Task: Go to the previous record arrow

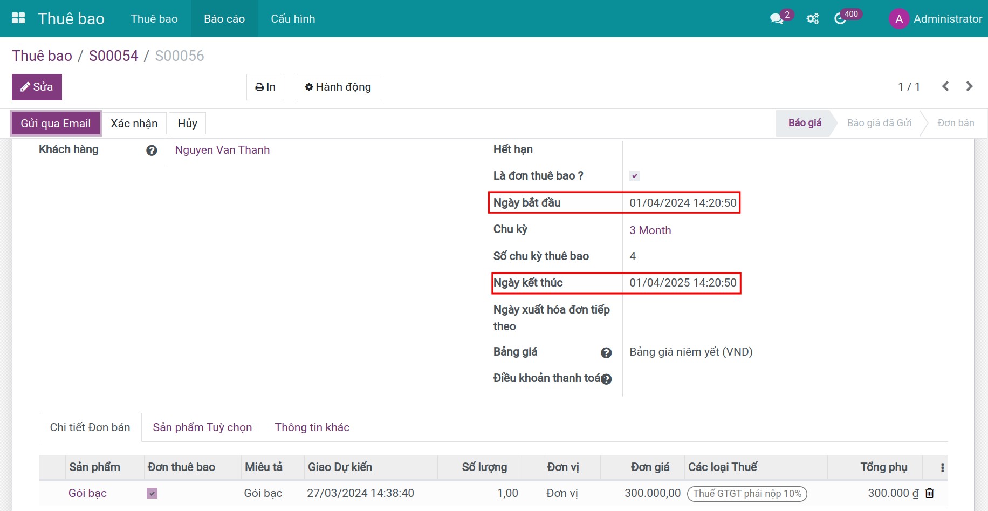Action: click(945, 86)
